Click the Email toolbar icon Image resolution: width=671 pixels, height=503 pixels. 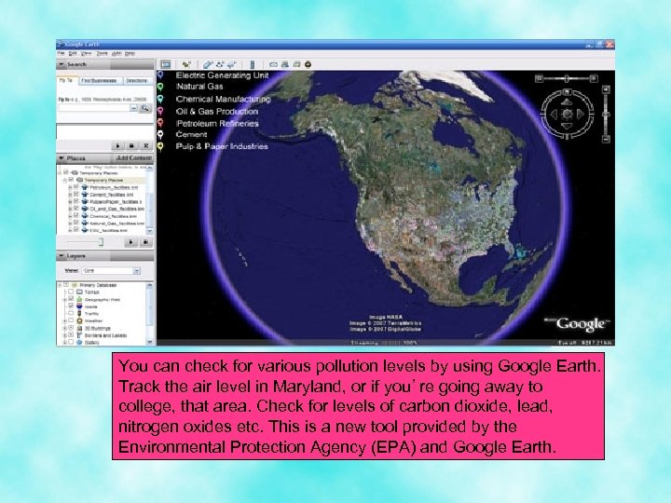tap(273, 64)
